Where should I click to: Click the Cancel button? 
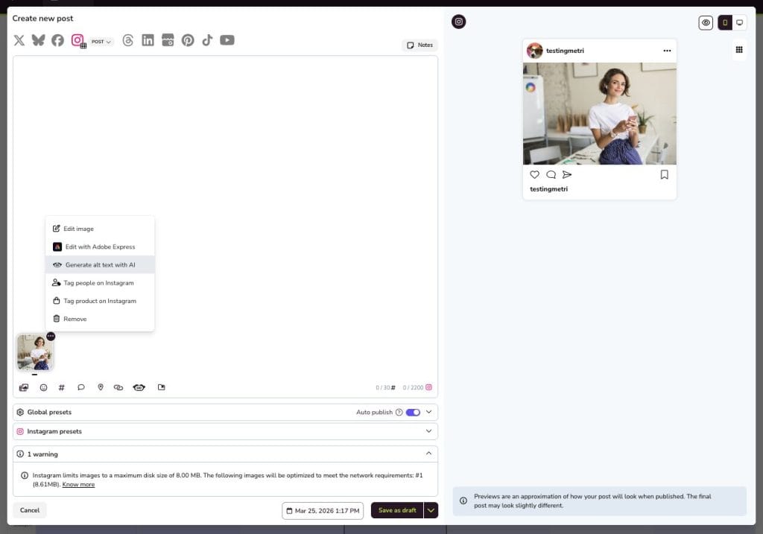[30, 510]
